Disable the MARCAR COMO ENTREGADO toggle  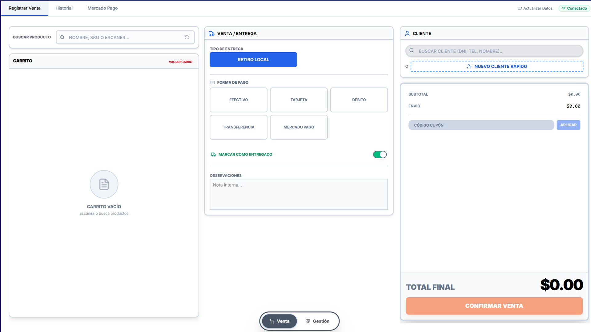point(380,154)
